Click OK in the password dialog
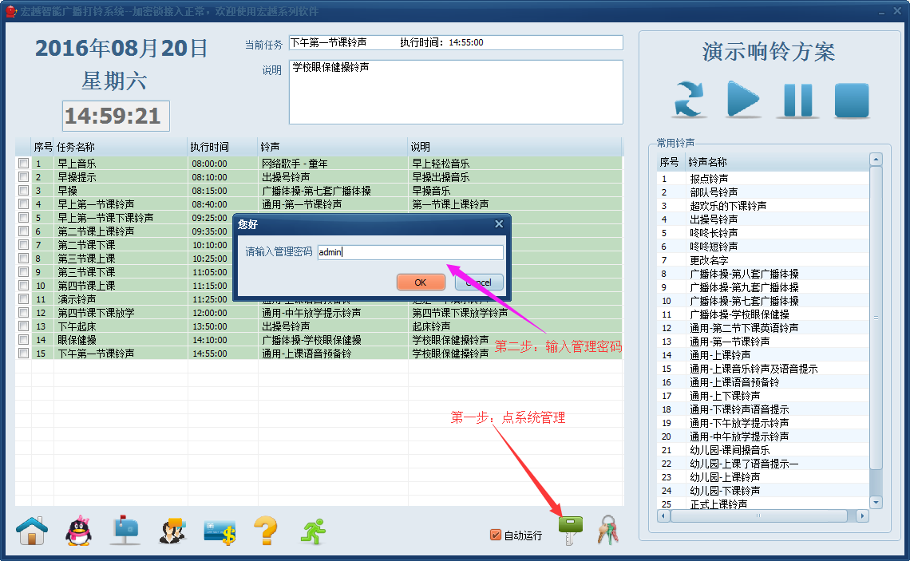The width and height of the screenshot is (910, 561). coord(420,282)
